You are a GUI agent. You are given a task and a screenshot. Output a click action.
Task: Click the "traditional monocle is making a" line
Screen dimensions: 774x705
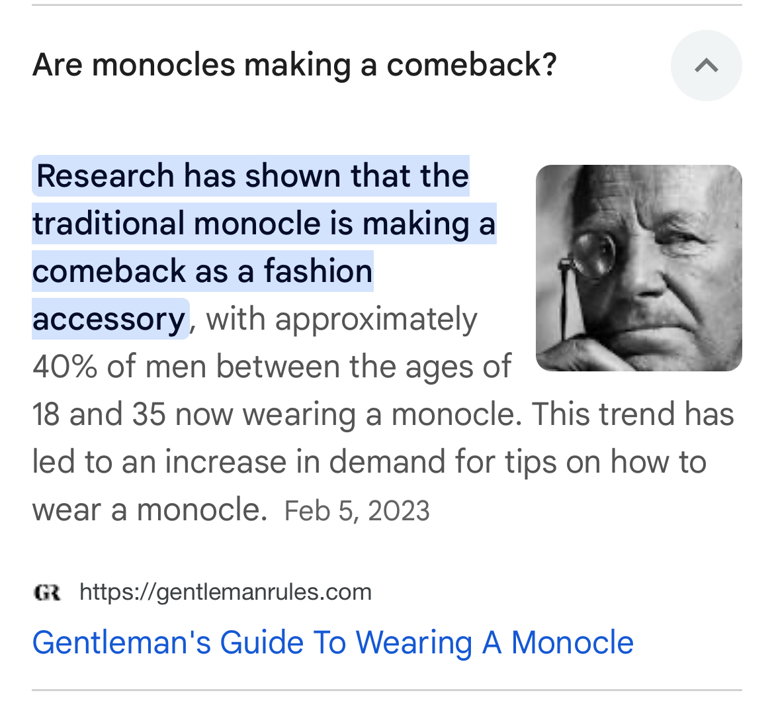263,224
